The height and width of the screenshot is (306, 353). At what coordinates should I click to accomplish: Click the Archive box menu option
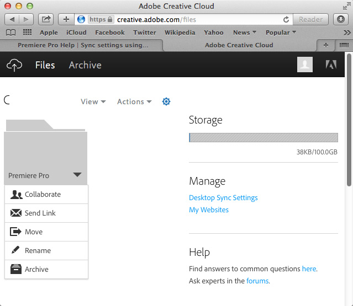click(x=46, y=269)
